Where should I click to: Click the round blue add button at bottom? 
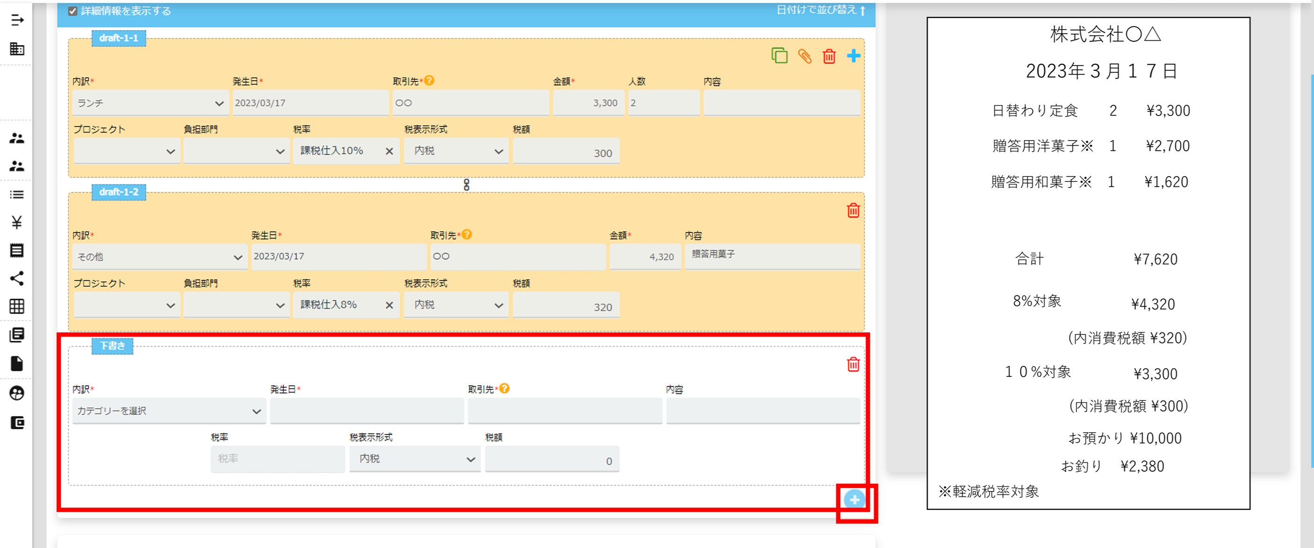click(854, 500)
